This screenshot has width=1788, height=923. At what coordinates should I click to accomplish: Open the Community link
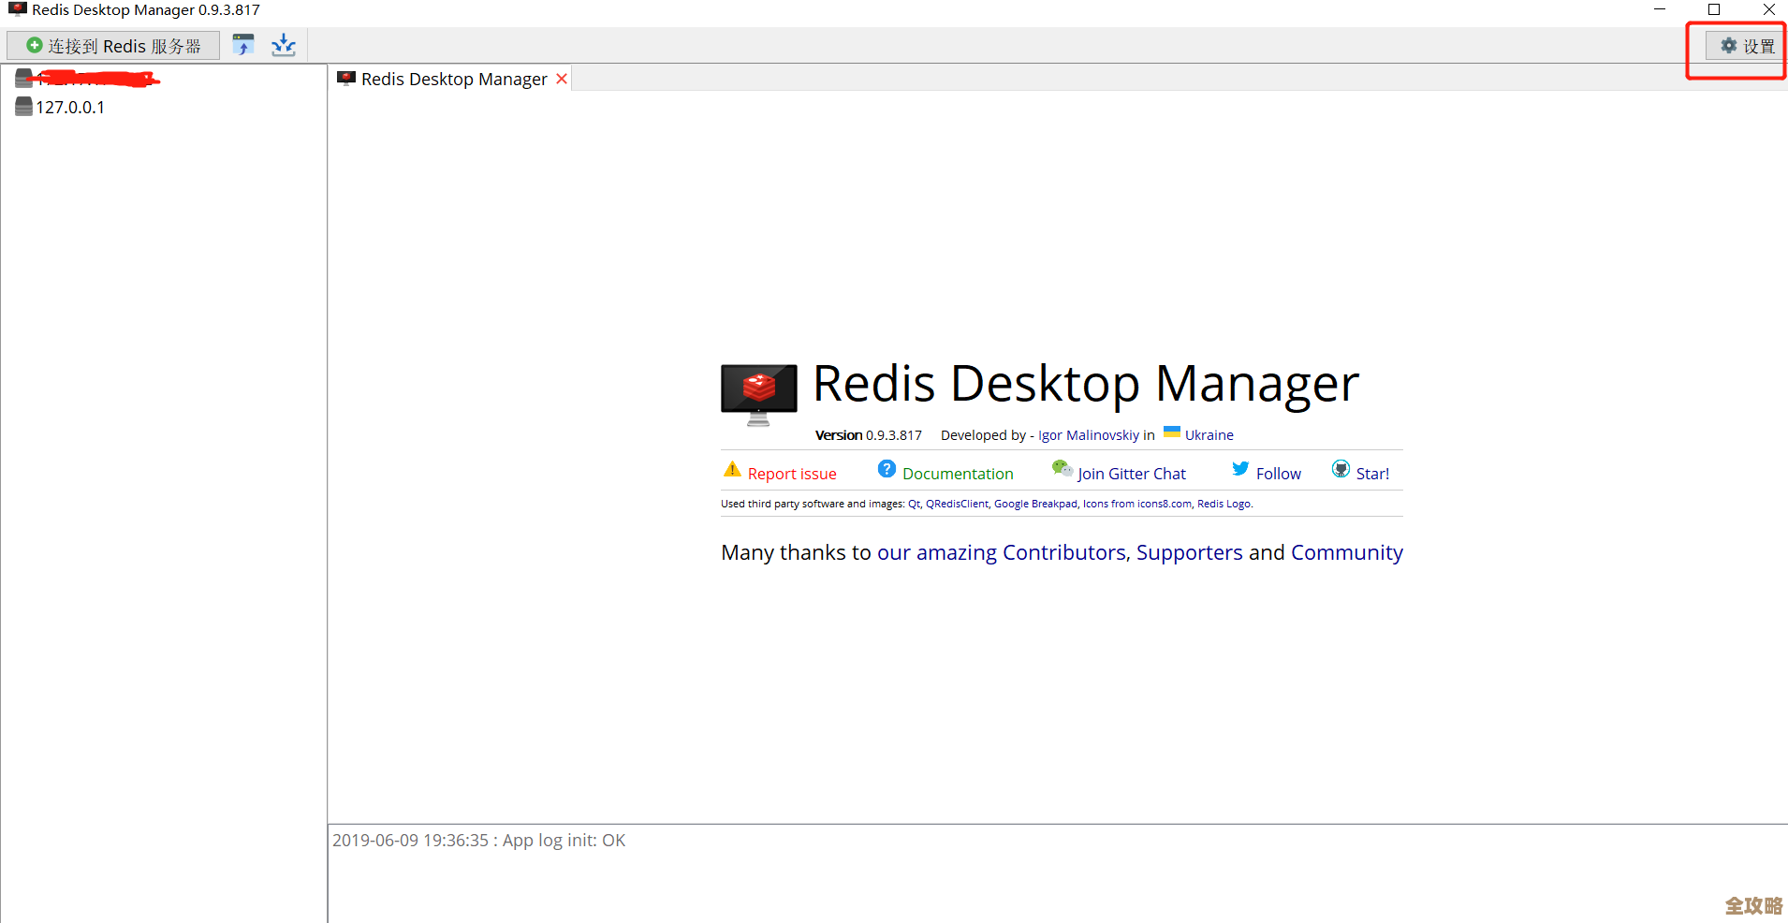(x=1346, y=552)
